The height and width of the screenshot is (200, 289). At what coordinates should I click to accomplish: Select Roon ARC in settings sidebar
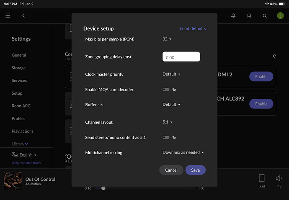tap(21, 106)
